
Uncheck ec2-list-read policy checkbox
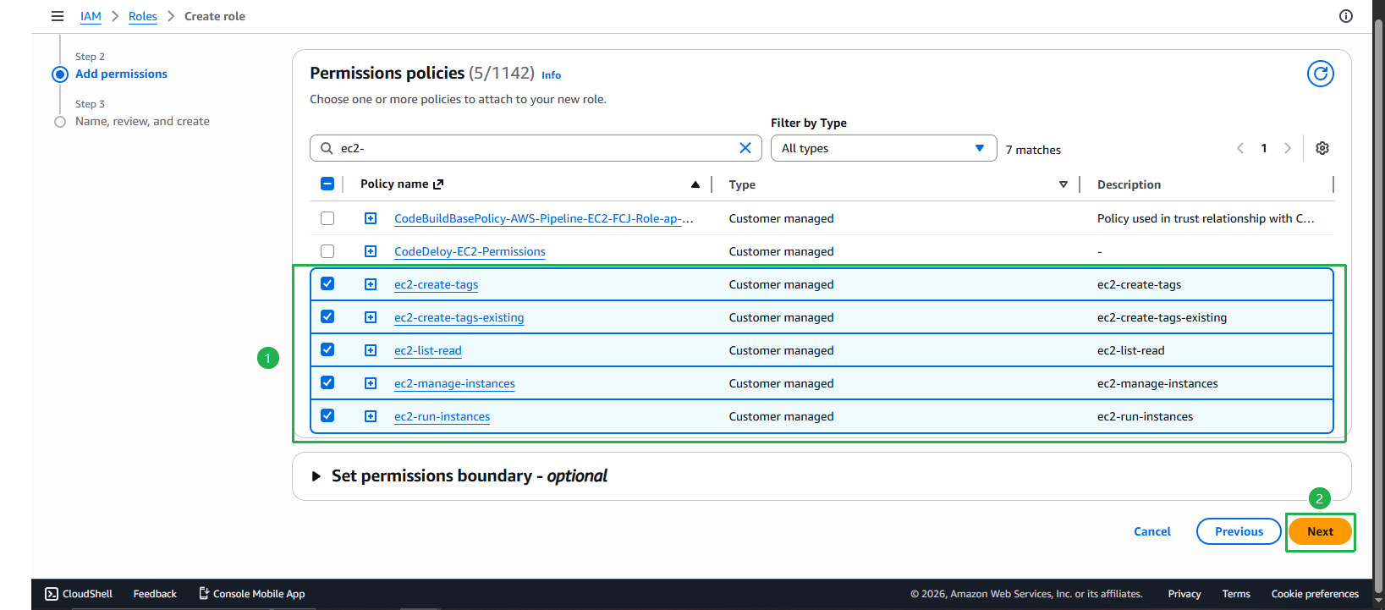(327, 350)
